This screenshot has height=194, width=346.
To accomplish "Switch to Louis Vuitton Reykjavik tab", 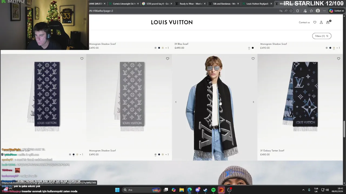I will (x=257, y=4).
